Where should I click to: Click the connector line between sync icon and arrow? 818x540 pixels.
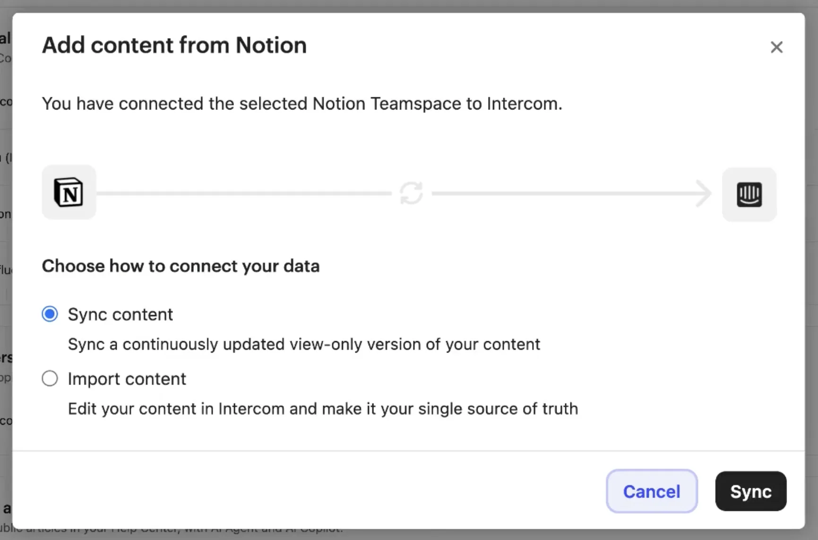(562, 193)
